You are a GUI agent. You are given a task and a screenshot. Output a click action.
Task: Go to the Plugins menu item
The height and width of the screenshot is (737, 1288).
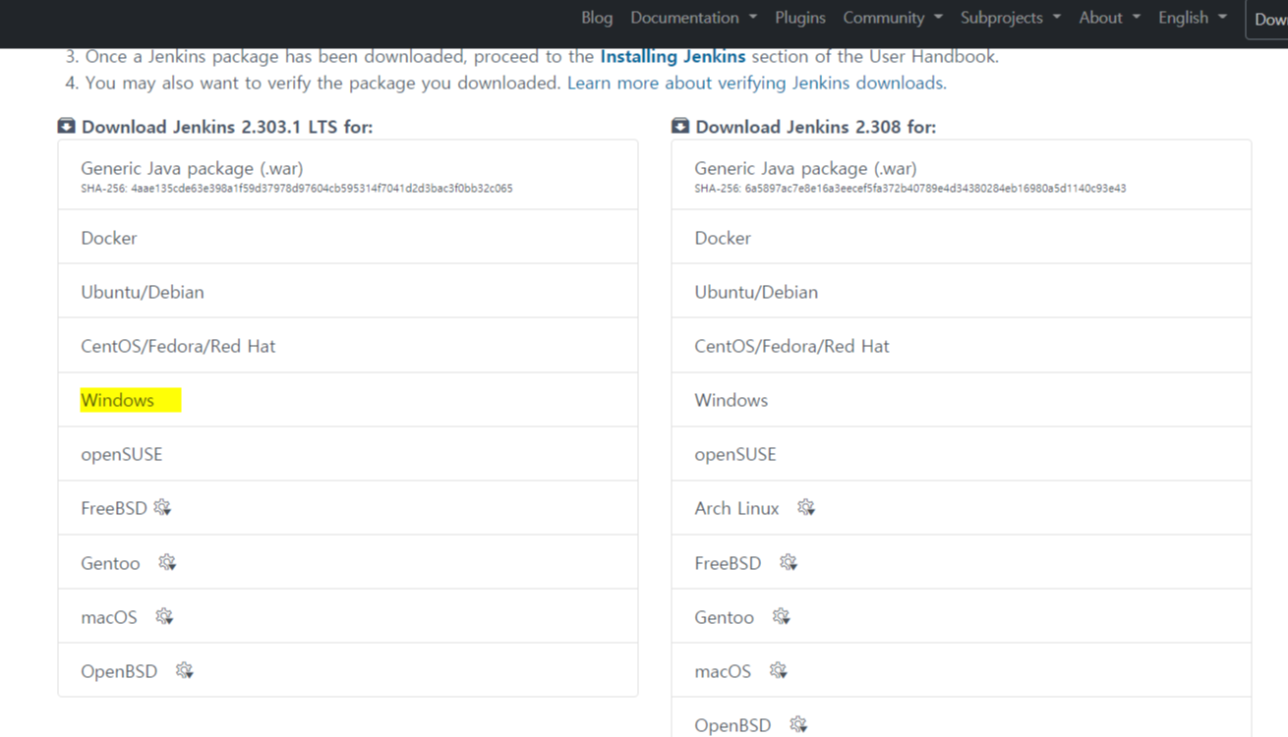tap(800, 18)
